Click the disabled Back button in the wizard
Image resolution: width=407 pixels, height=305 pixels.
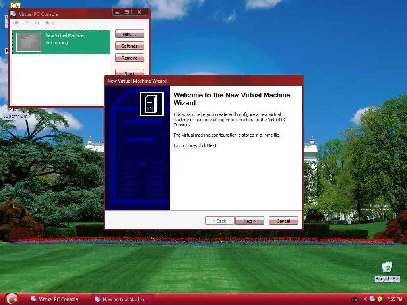pos(220,221)
